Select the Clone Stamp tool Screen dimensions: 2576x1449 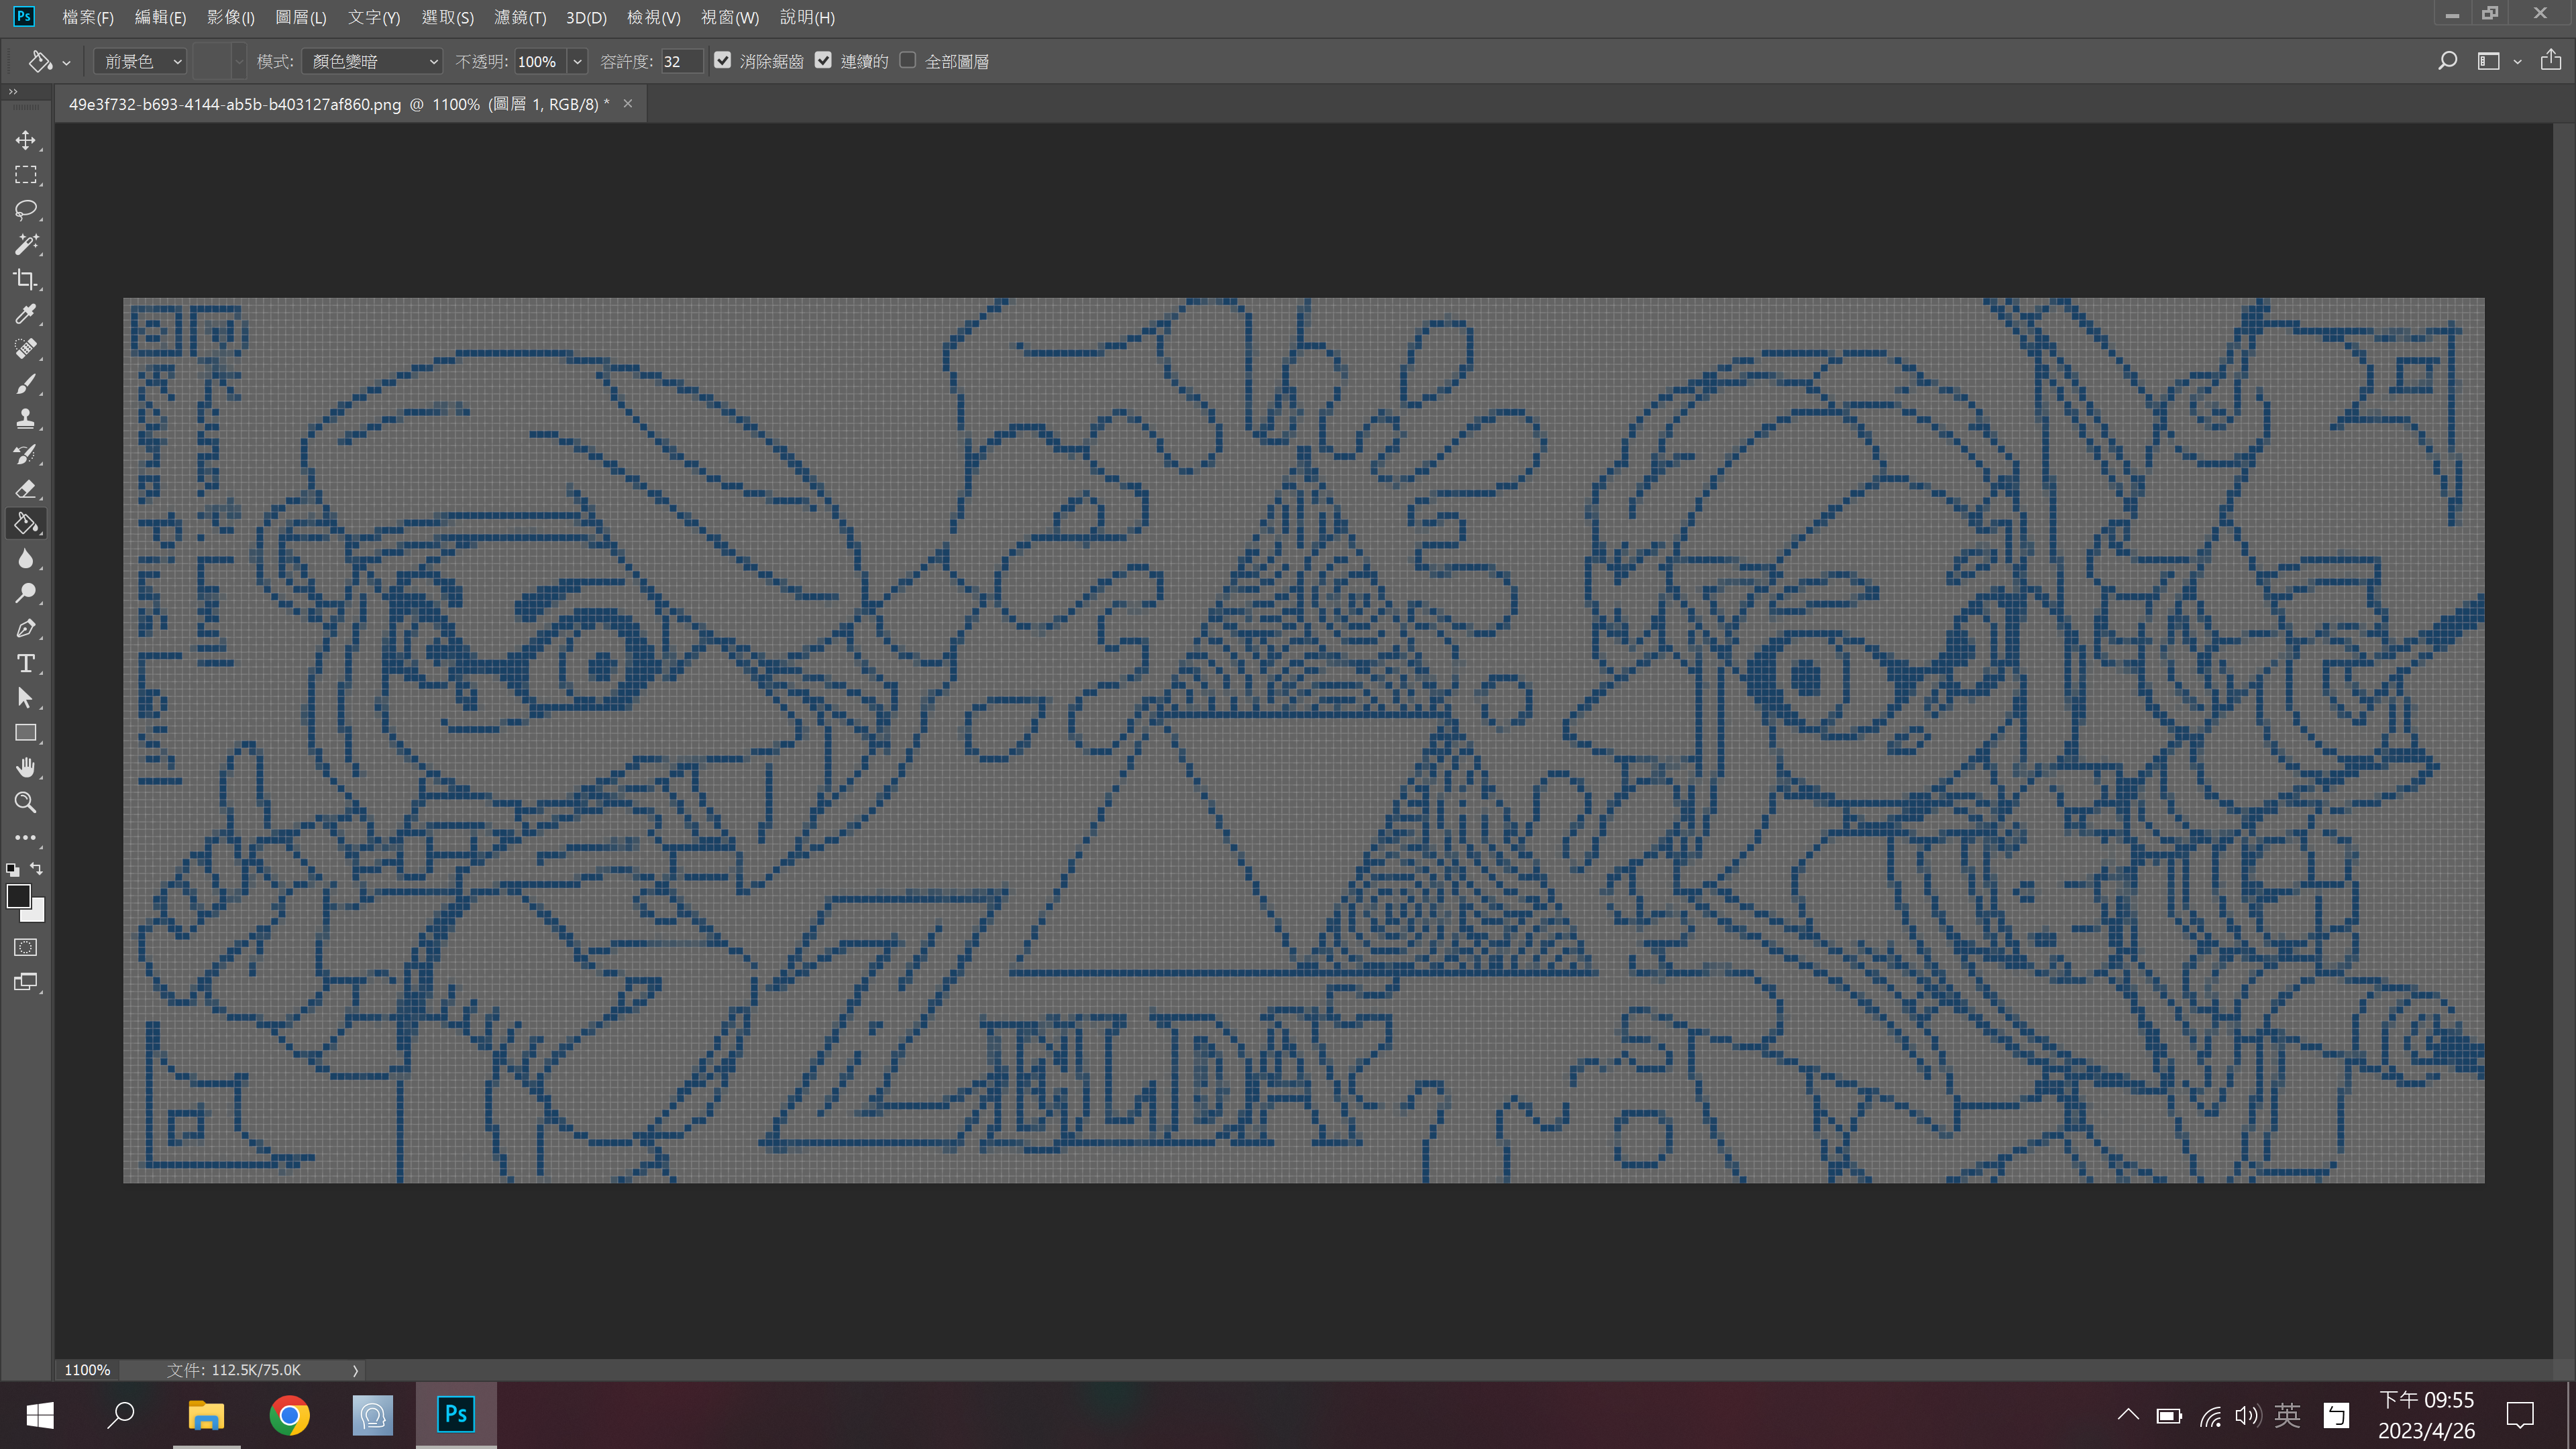click(x=26, y=419)
